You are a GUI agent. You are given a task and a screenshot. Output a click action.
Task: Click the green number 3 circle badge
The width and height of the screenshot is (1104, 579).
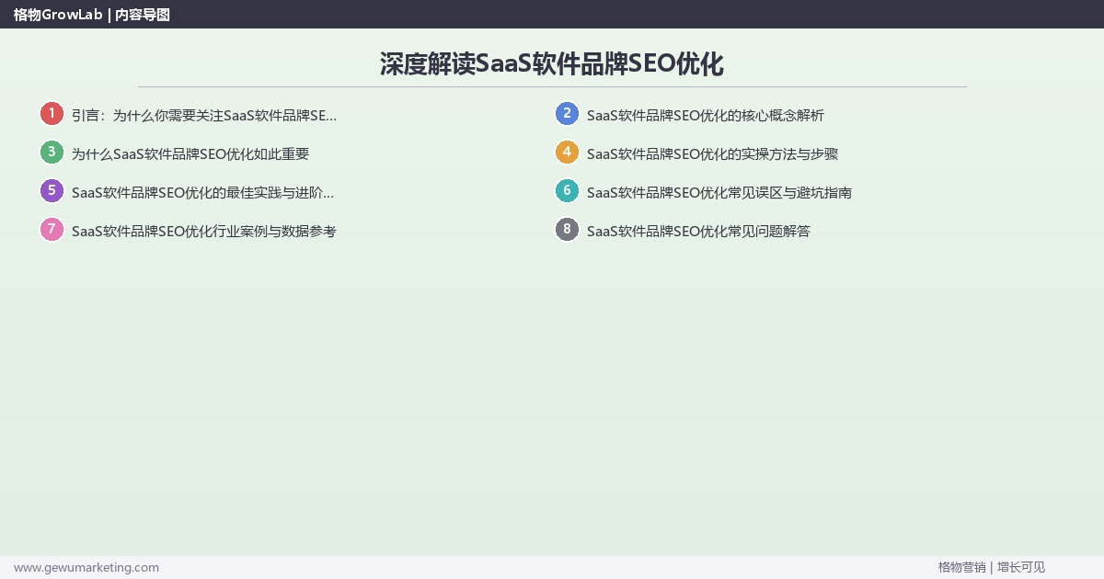(x=52, y=153)
